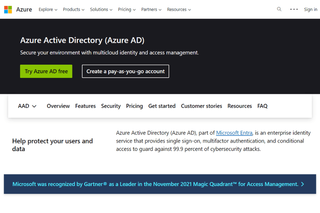
Task: Expand the Partners dropdown
Action: (x=151, y=9)
